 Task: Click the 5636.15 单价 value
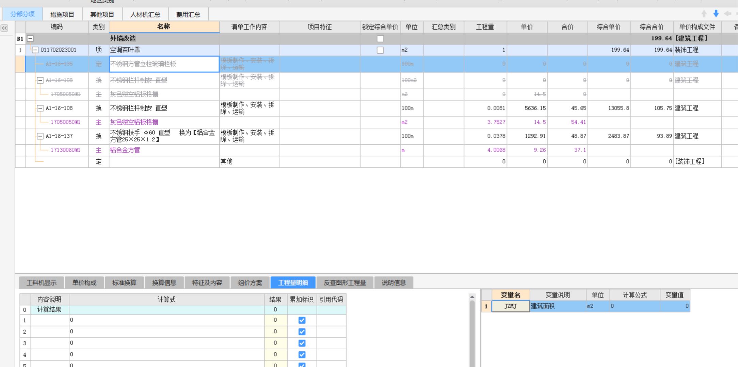(535, 108)
